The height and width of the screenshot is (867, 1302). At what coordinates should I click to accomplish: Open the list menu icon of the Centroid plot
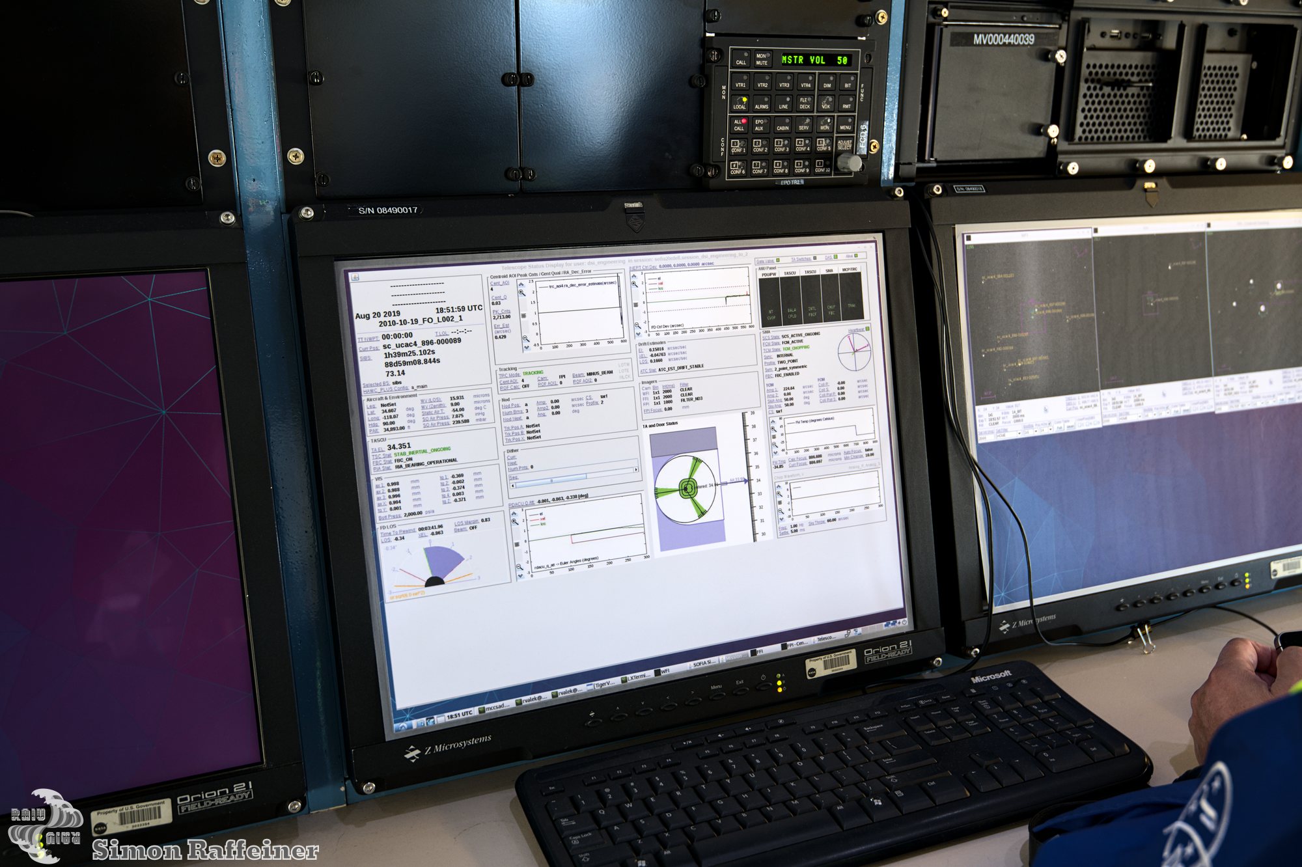[523, 316]
